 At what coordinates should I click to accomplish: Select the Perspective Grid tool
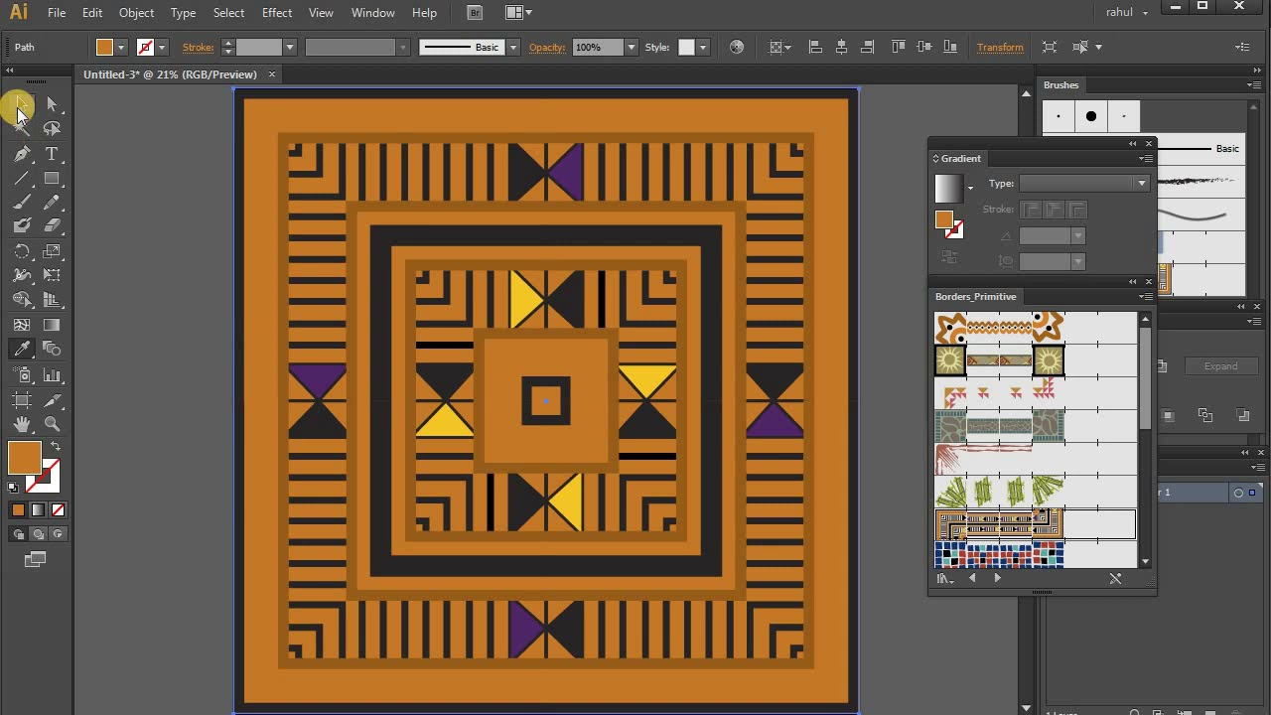(x=52, y=300)
